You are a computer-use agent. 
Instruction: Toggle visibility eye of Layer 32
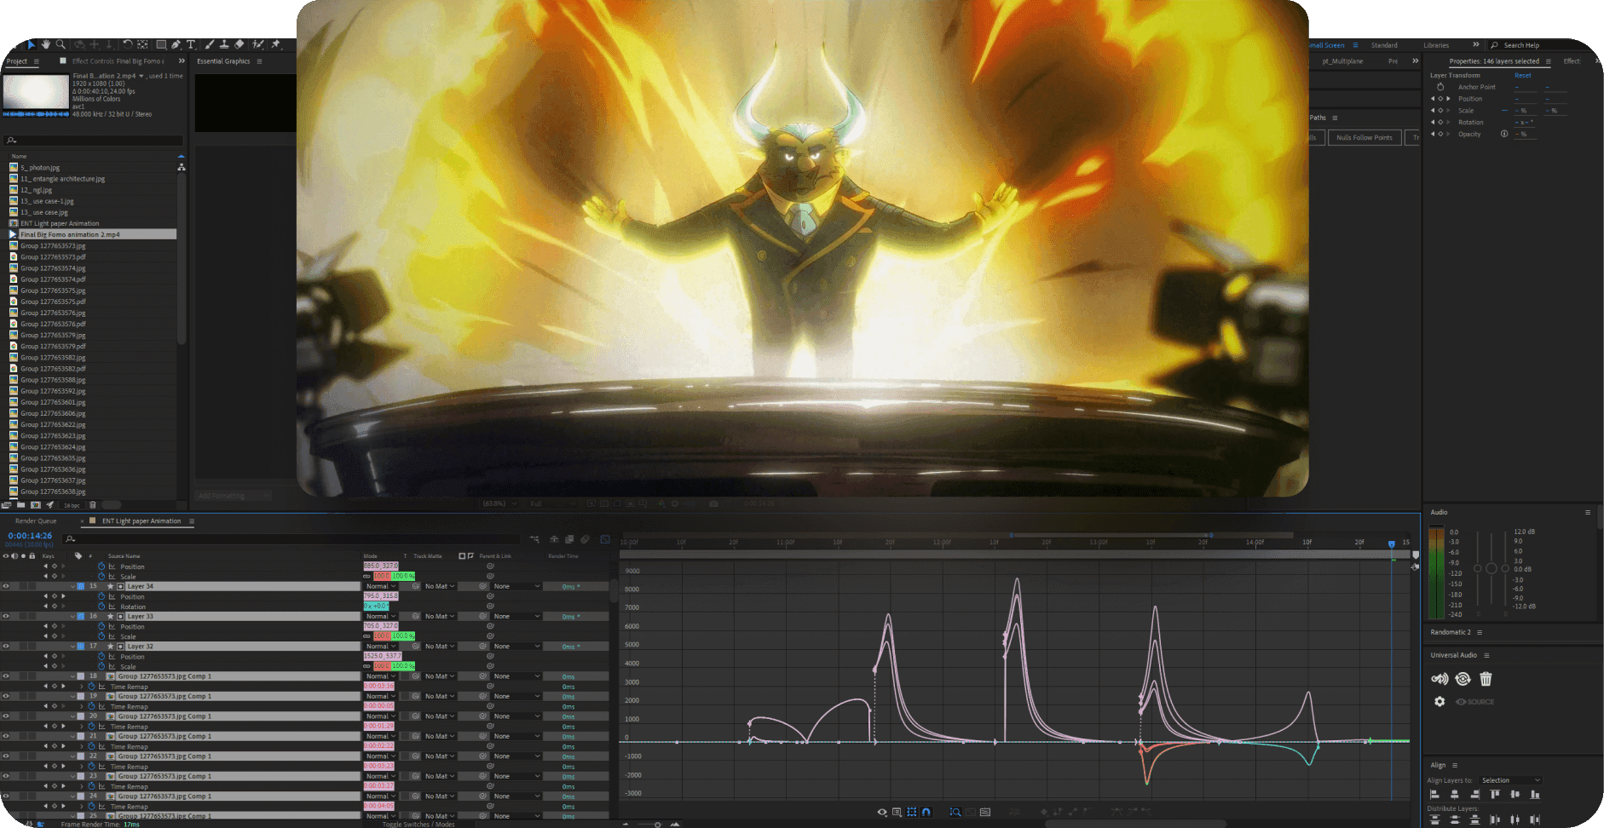tap(5, 646)
